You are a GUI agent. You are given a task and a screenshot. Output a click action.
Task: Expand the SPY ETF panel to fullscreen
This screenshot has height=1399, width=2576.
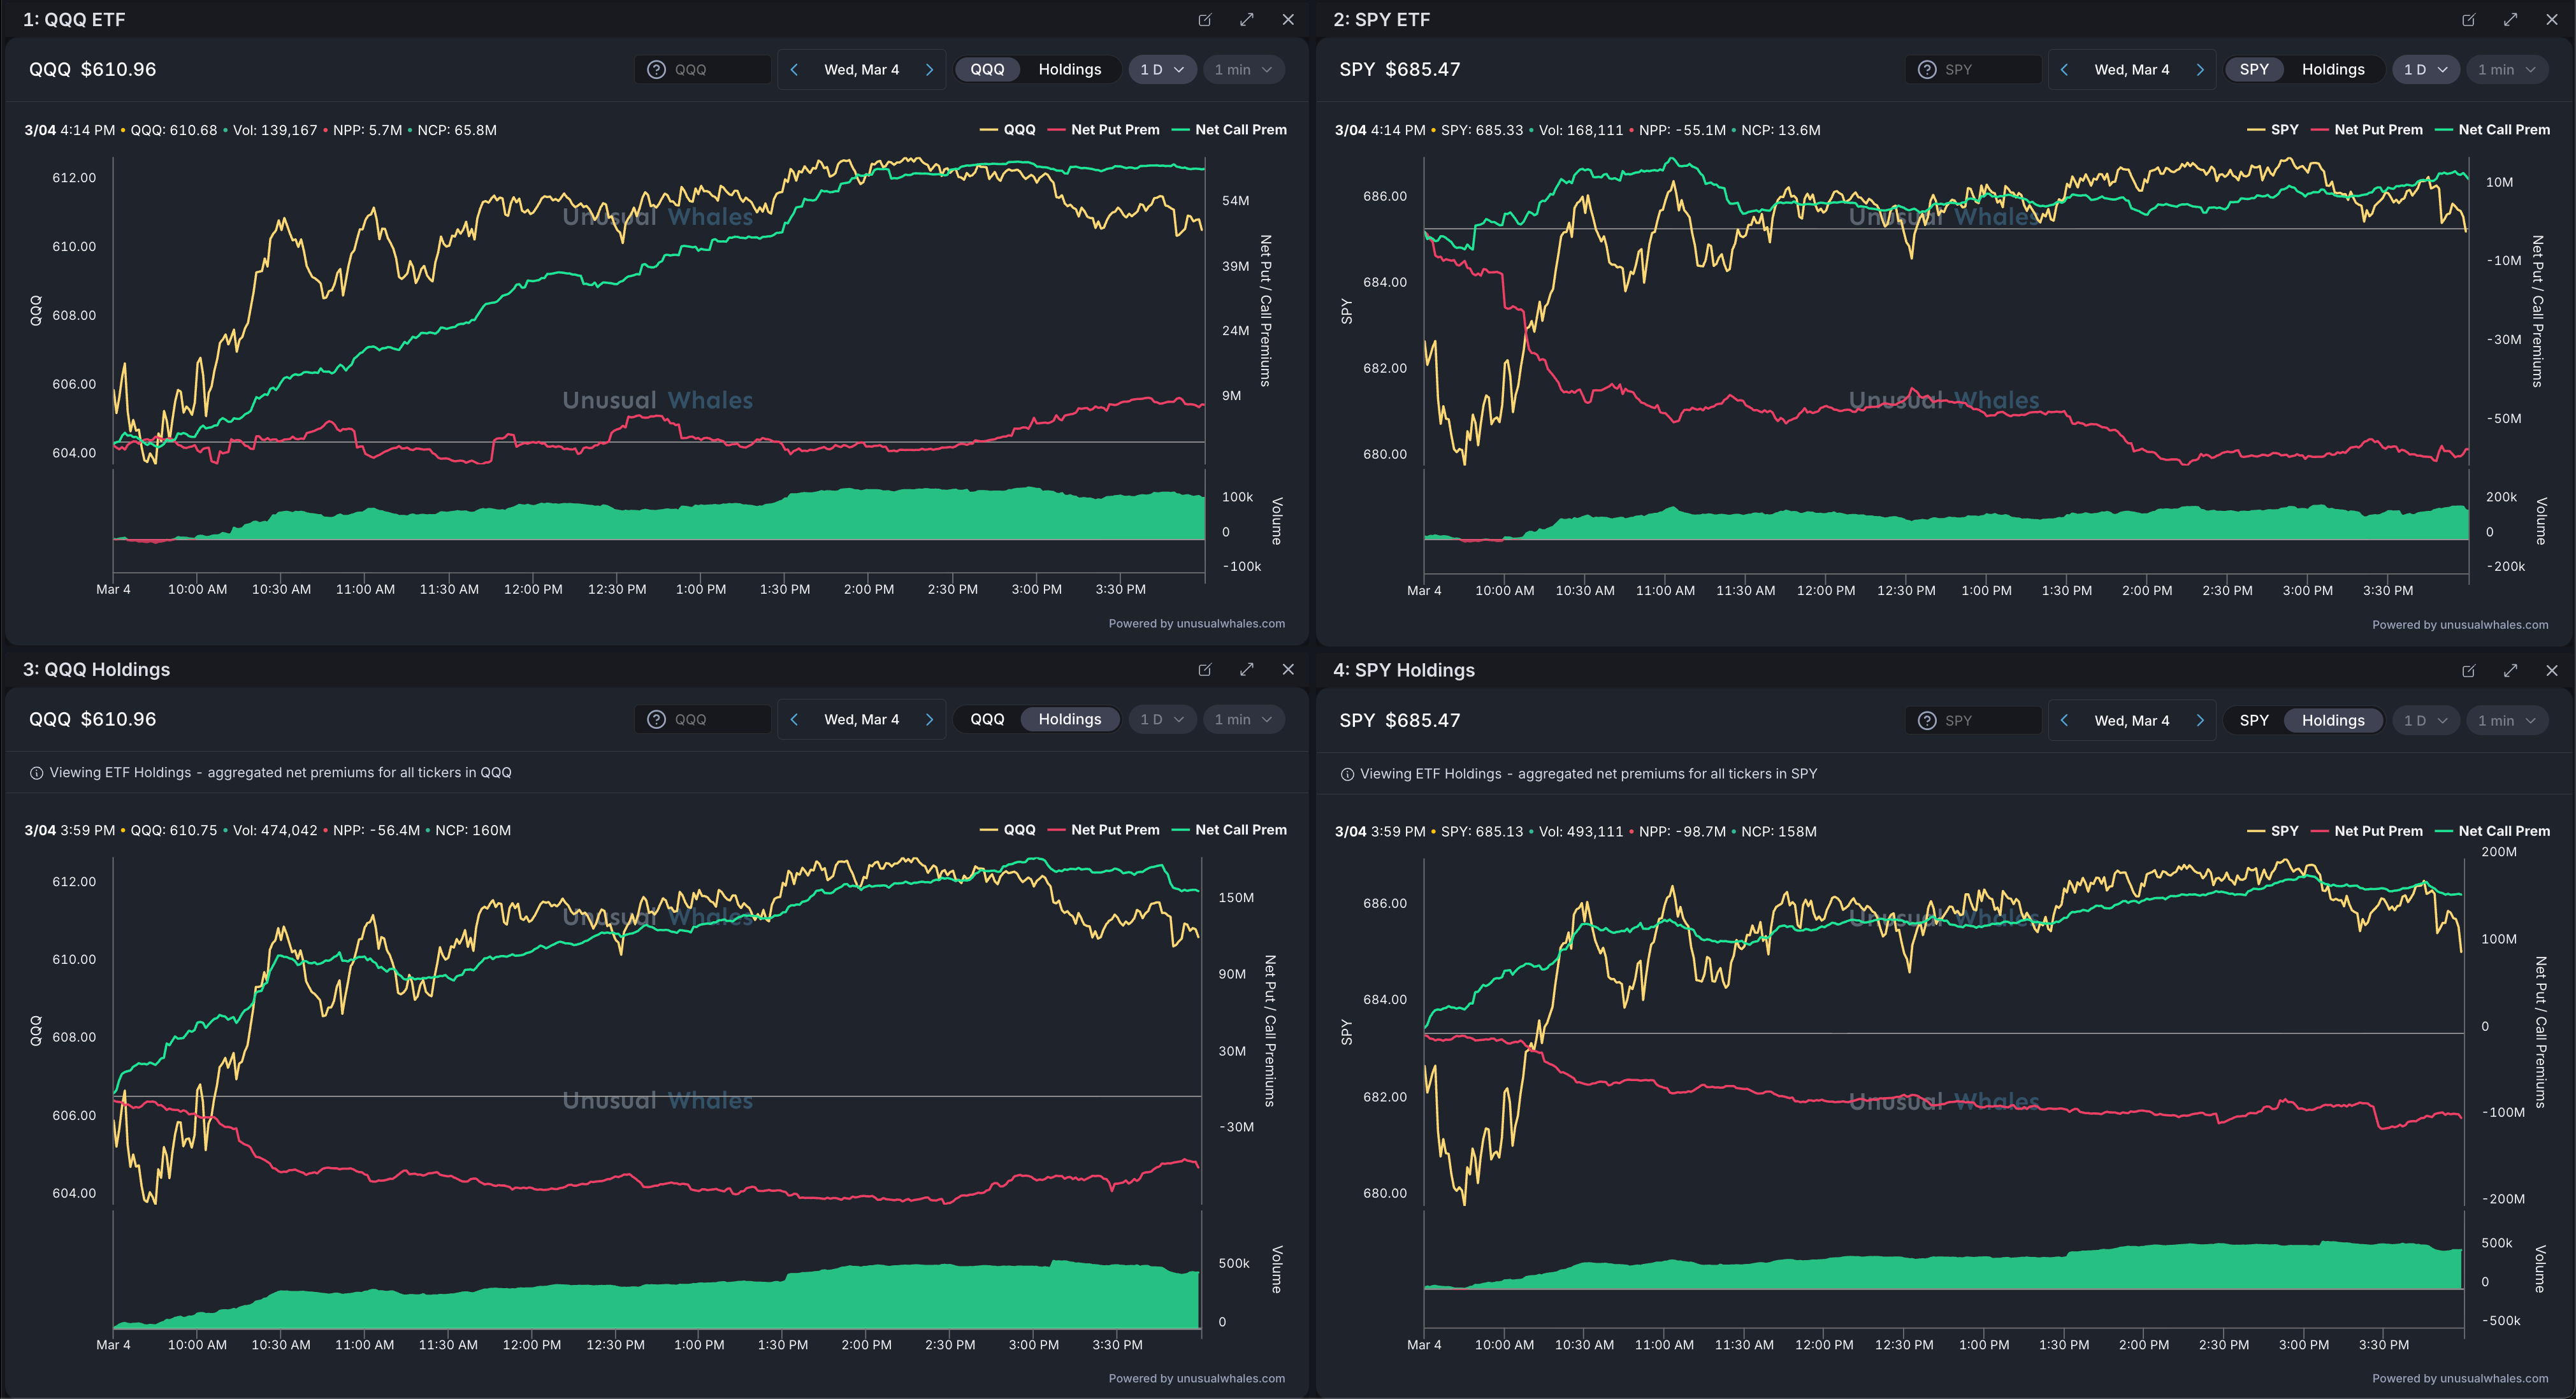coord(2510,20)
